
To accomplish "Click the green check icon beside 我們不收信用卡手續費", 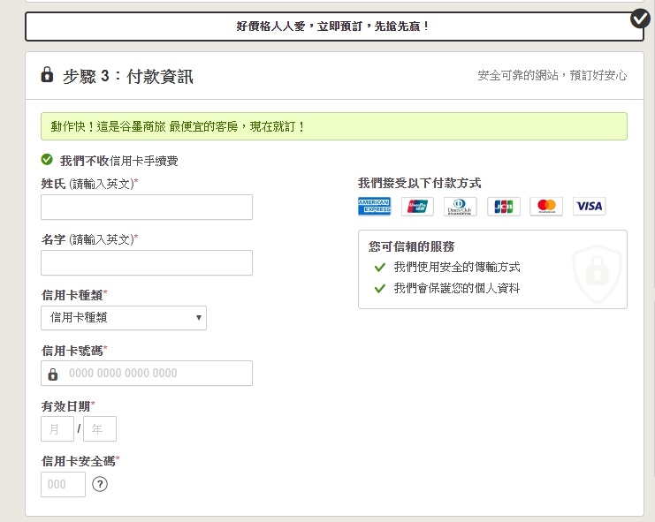I will [47, 159].
